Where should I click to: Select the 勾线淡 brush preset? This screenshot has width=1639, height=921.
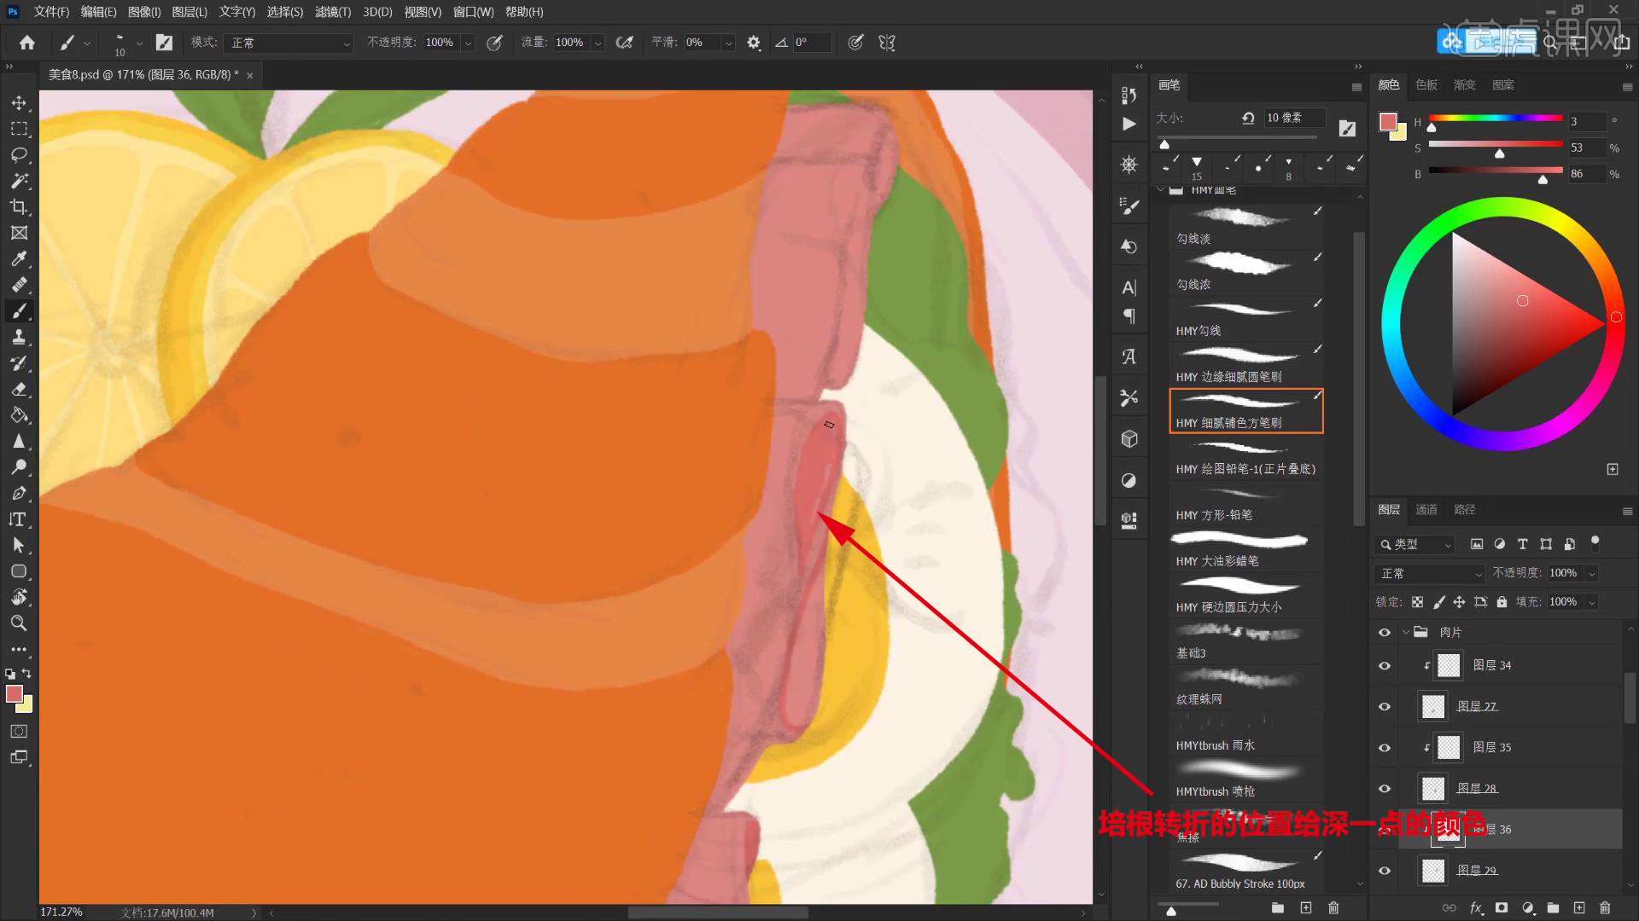(x=1246, y=227)
